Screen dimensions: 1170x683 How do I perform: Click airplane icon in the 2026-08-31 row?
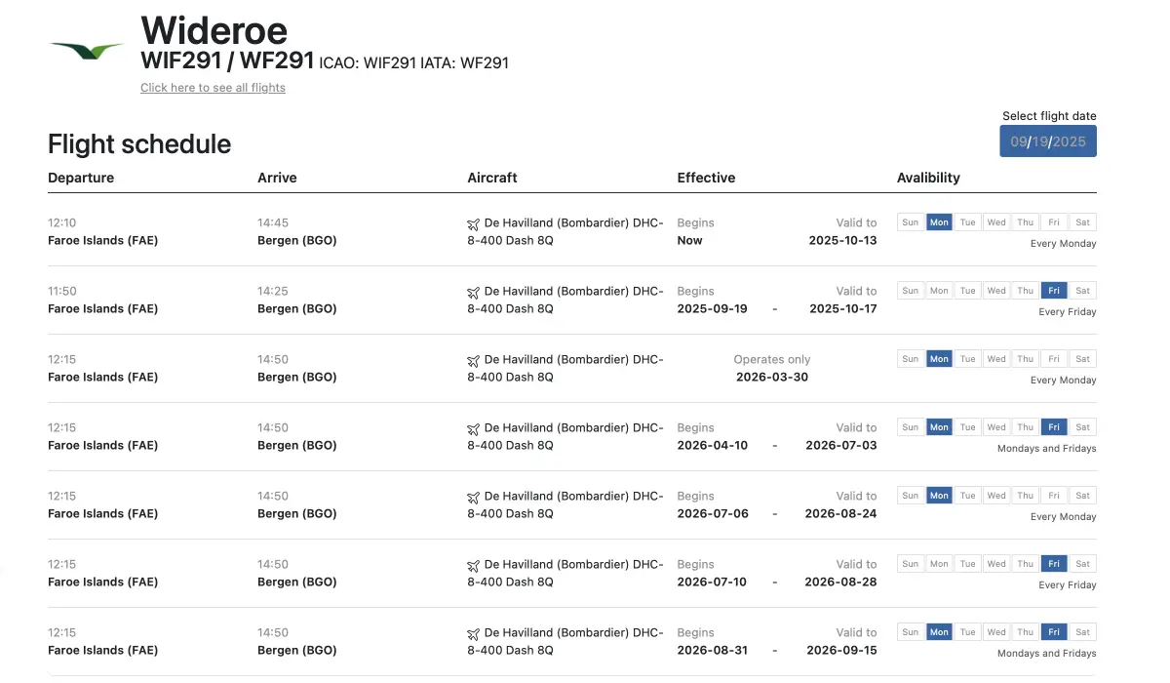(x=474, y=634)
